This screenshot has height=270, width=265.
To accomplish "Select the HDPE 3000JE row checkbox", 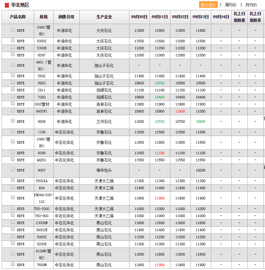I will pos(13,229).
